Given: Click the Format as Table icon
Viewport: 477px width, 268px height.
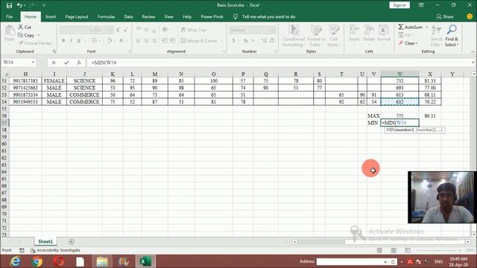Looking at the screenshot, I should pos(316,31).
